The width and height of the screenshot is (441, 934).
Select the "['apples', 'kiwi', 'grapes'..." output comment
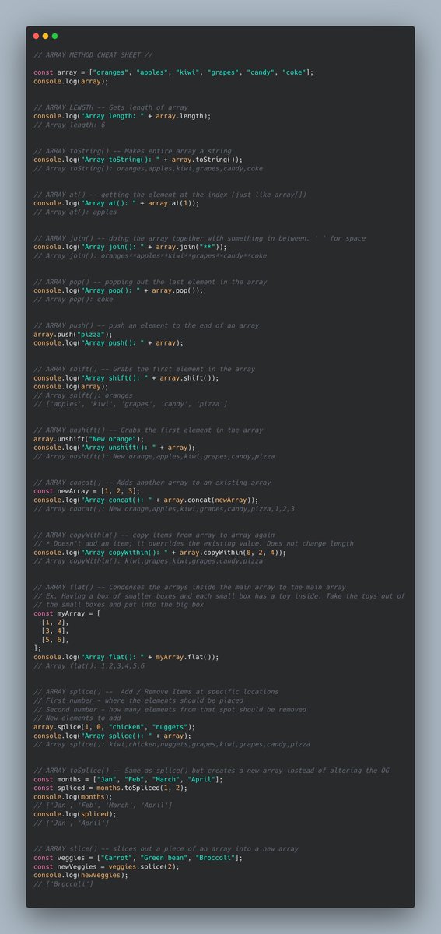coord(131,404)
